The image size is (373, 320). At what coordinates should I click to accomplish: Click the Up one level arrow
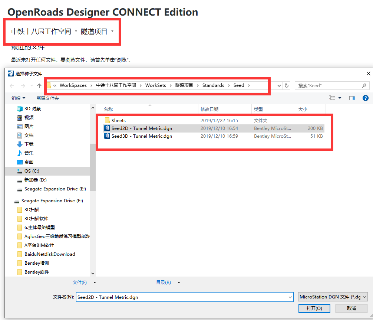39,86
